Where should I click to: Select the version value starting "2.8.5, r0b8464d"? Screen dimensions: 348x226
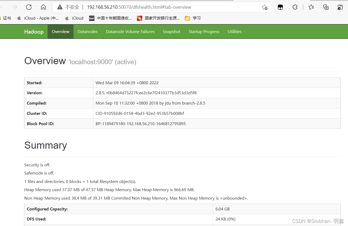pos(146,93)
